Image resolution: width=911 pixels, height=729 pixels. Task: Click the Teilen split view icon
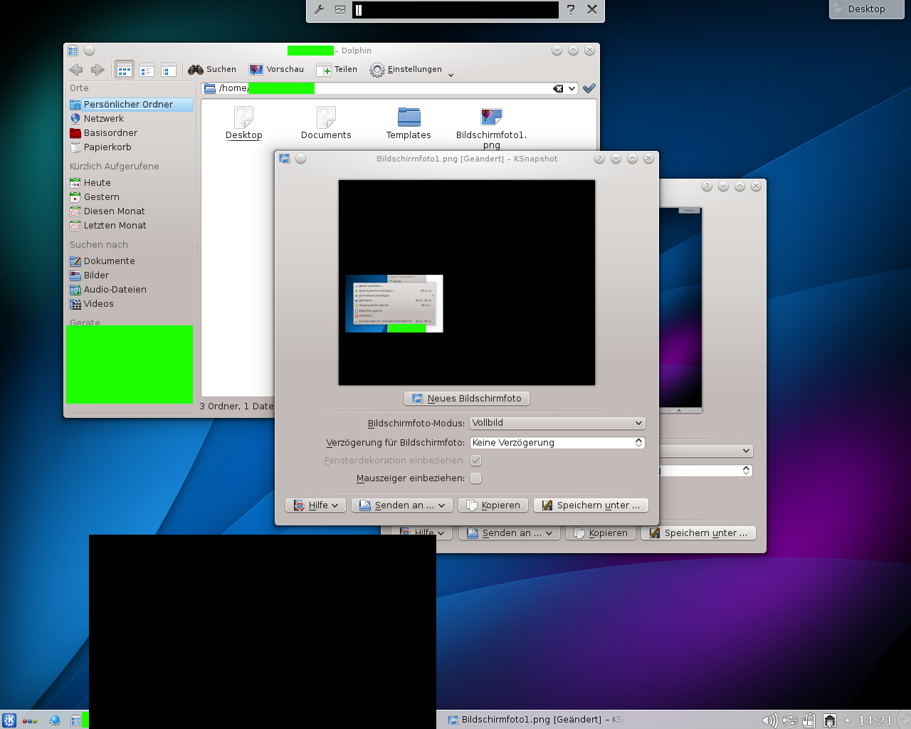324,70
